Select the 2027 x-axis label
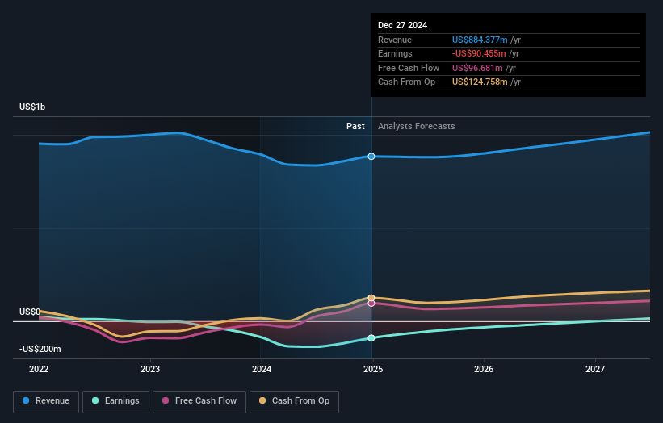 595,369
